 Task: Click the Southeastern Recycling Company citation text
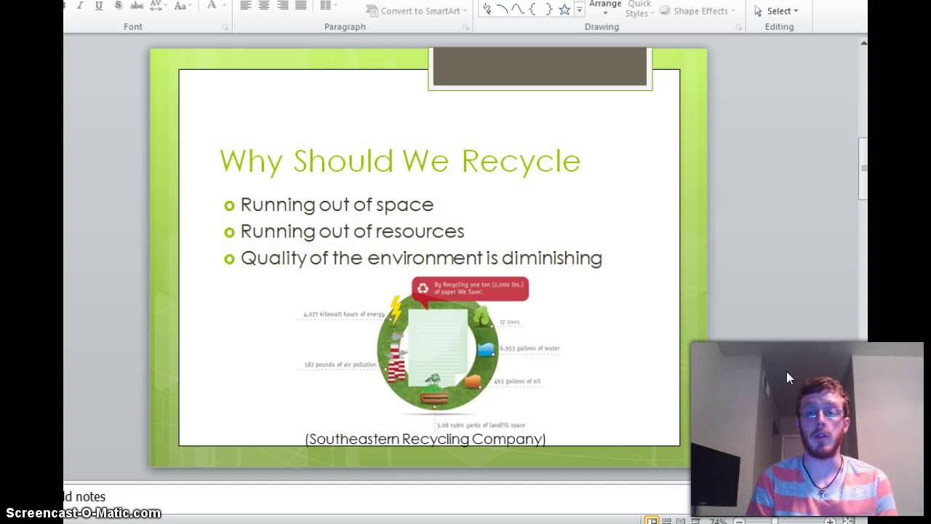click(x=425, y=439)
